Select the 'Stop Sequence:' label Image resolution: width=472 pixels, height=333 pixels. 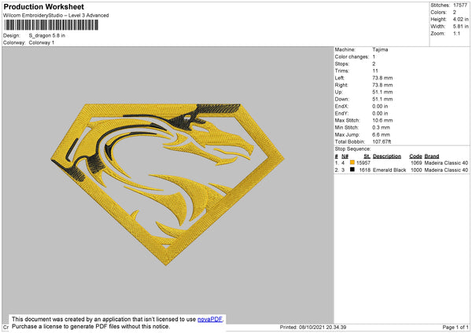point(352,149)
